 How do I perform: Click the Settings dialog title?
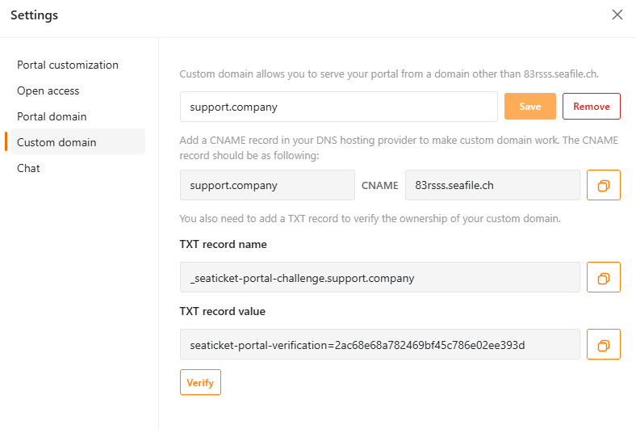pos(35,15)
